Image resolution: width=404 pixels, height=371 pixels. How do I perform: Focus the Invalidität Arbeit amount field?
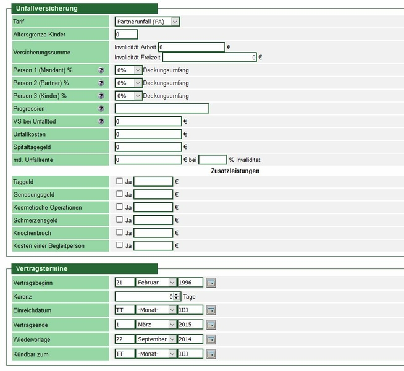(191, 47)
